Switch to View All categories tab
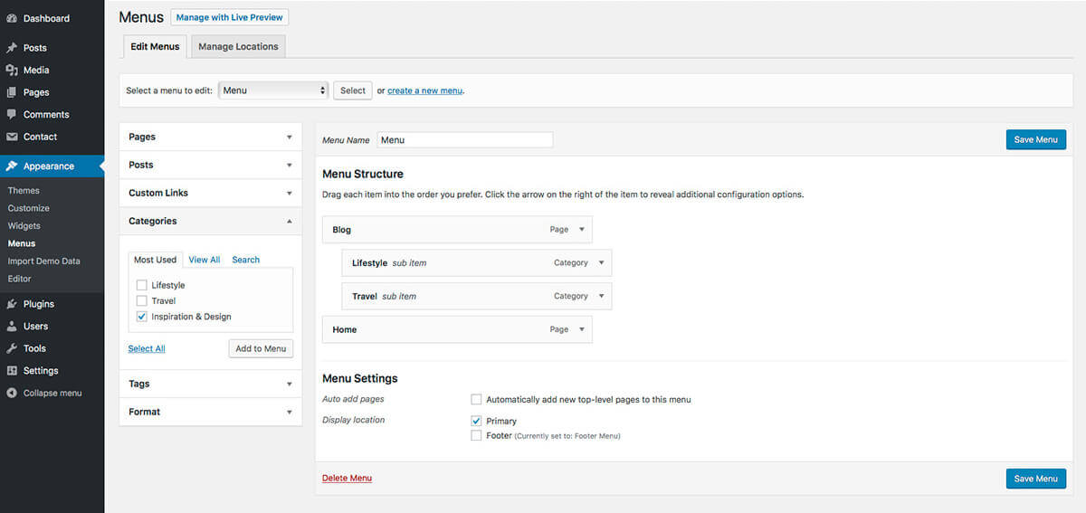 205,260
